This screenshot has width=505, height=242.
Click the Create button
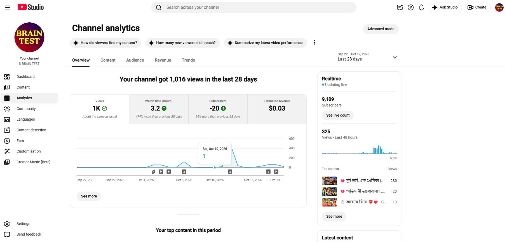coord(477,7)
